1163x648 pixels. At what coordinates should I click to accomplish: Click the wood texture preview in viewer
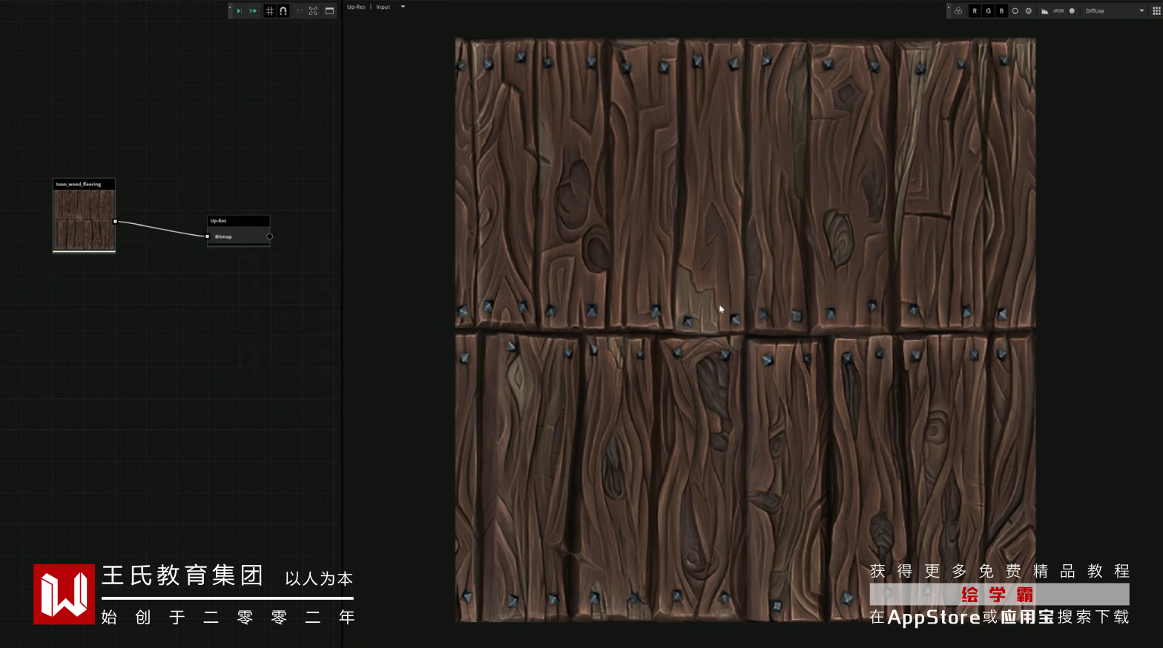point(745,330)
